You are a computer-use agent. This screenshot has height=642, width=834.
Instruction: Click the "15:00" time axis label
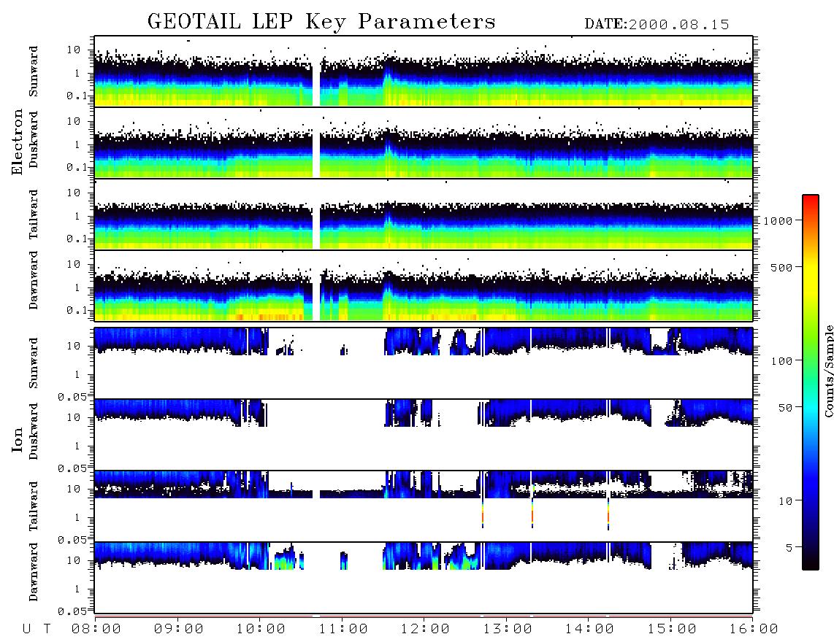[x=672, y=629]
